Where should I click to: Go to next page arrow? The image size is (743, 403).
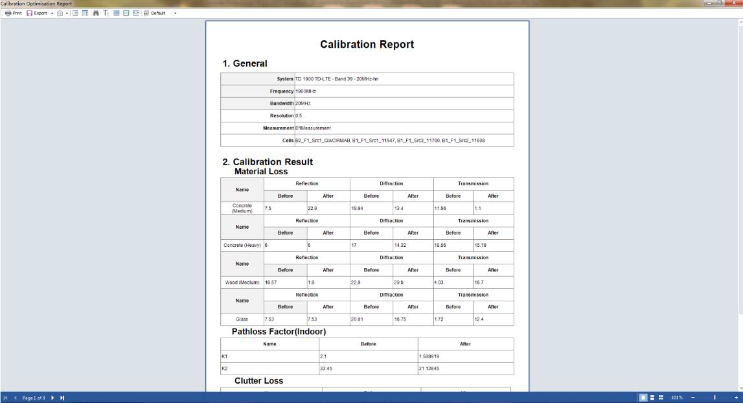[52, 397]
